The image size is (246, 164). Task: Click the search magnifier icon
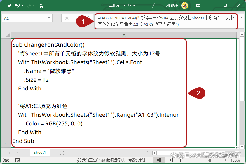click(154, 6)
